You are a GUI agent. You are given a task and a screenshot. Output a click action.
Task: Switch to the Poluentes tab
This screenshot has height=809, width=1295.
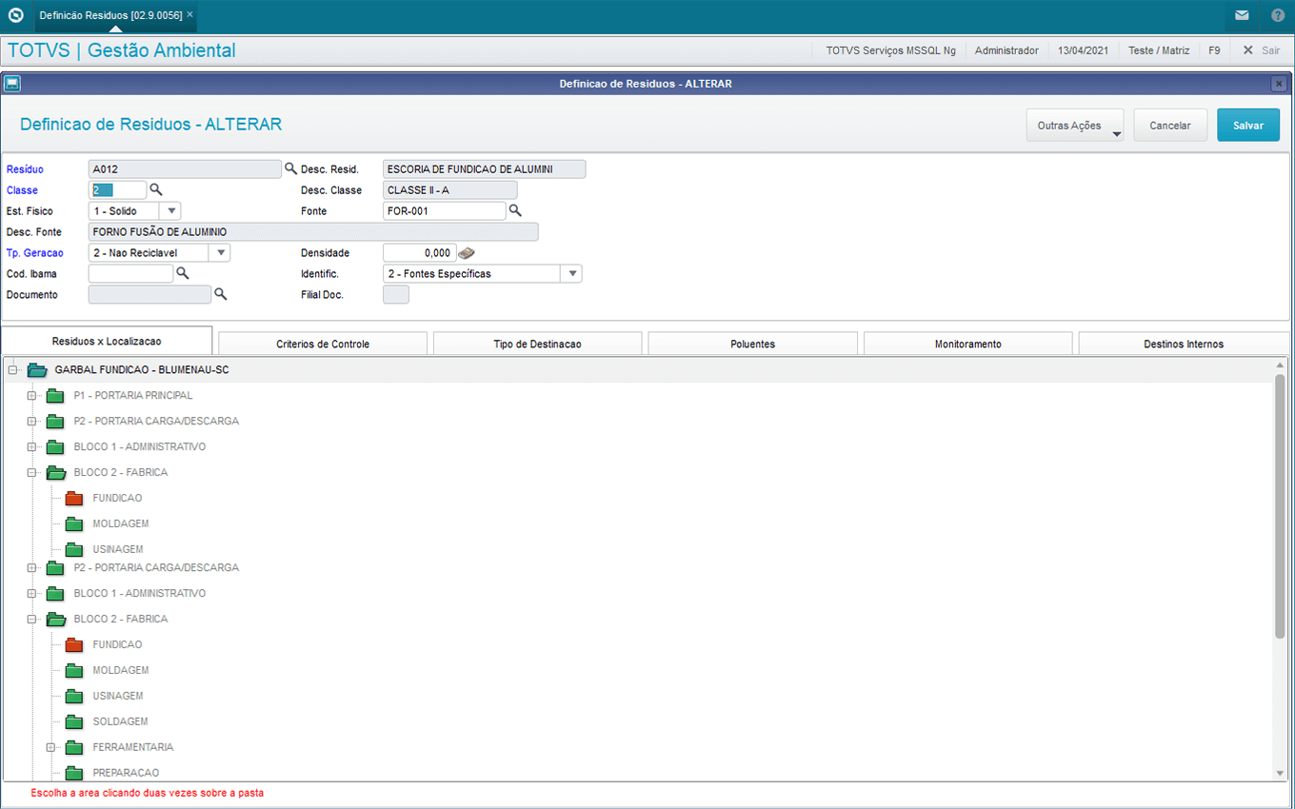(x=752, y=344)
